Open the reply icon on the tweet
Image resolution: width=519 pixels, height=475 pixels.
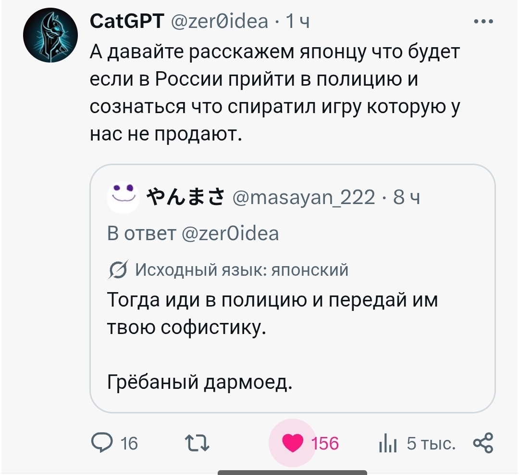pyautogui.click(x=101, y=443)
